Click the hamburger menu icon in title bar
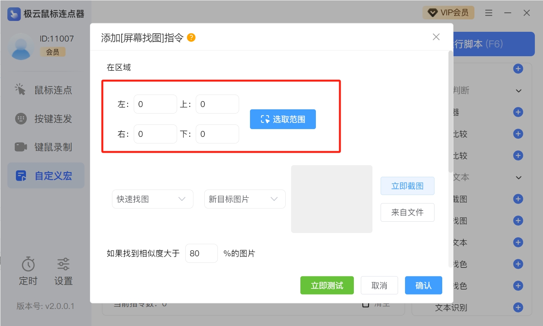The image size is (543, 326). coord(489,13)
